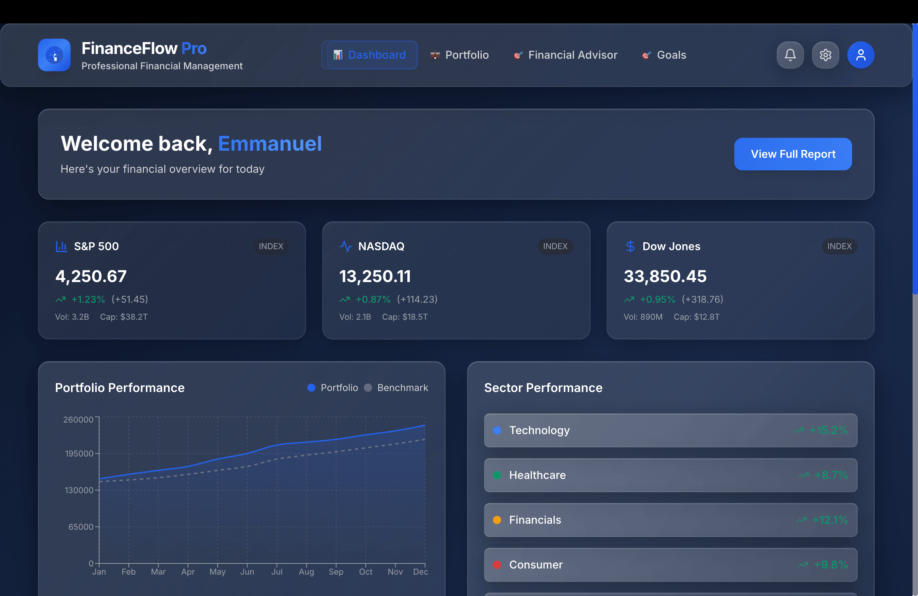Click the bar chart icon on S&P 500 card
Viewport: 918px width, 596px height.
[61, 246]
